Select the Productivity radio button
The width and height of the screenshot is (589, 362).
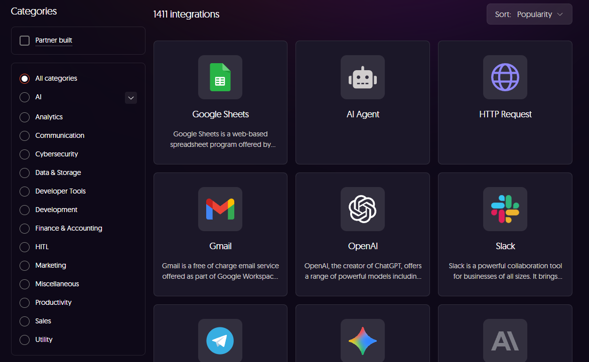(25, 303)
